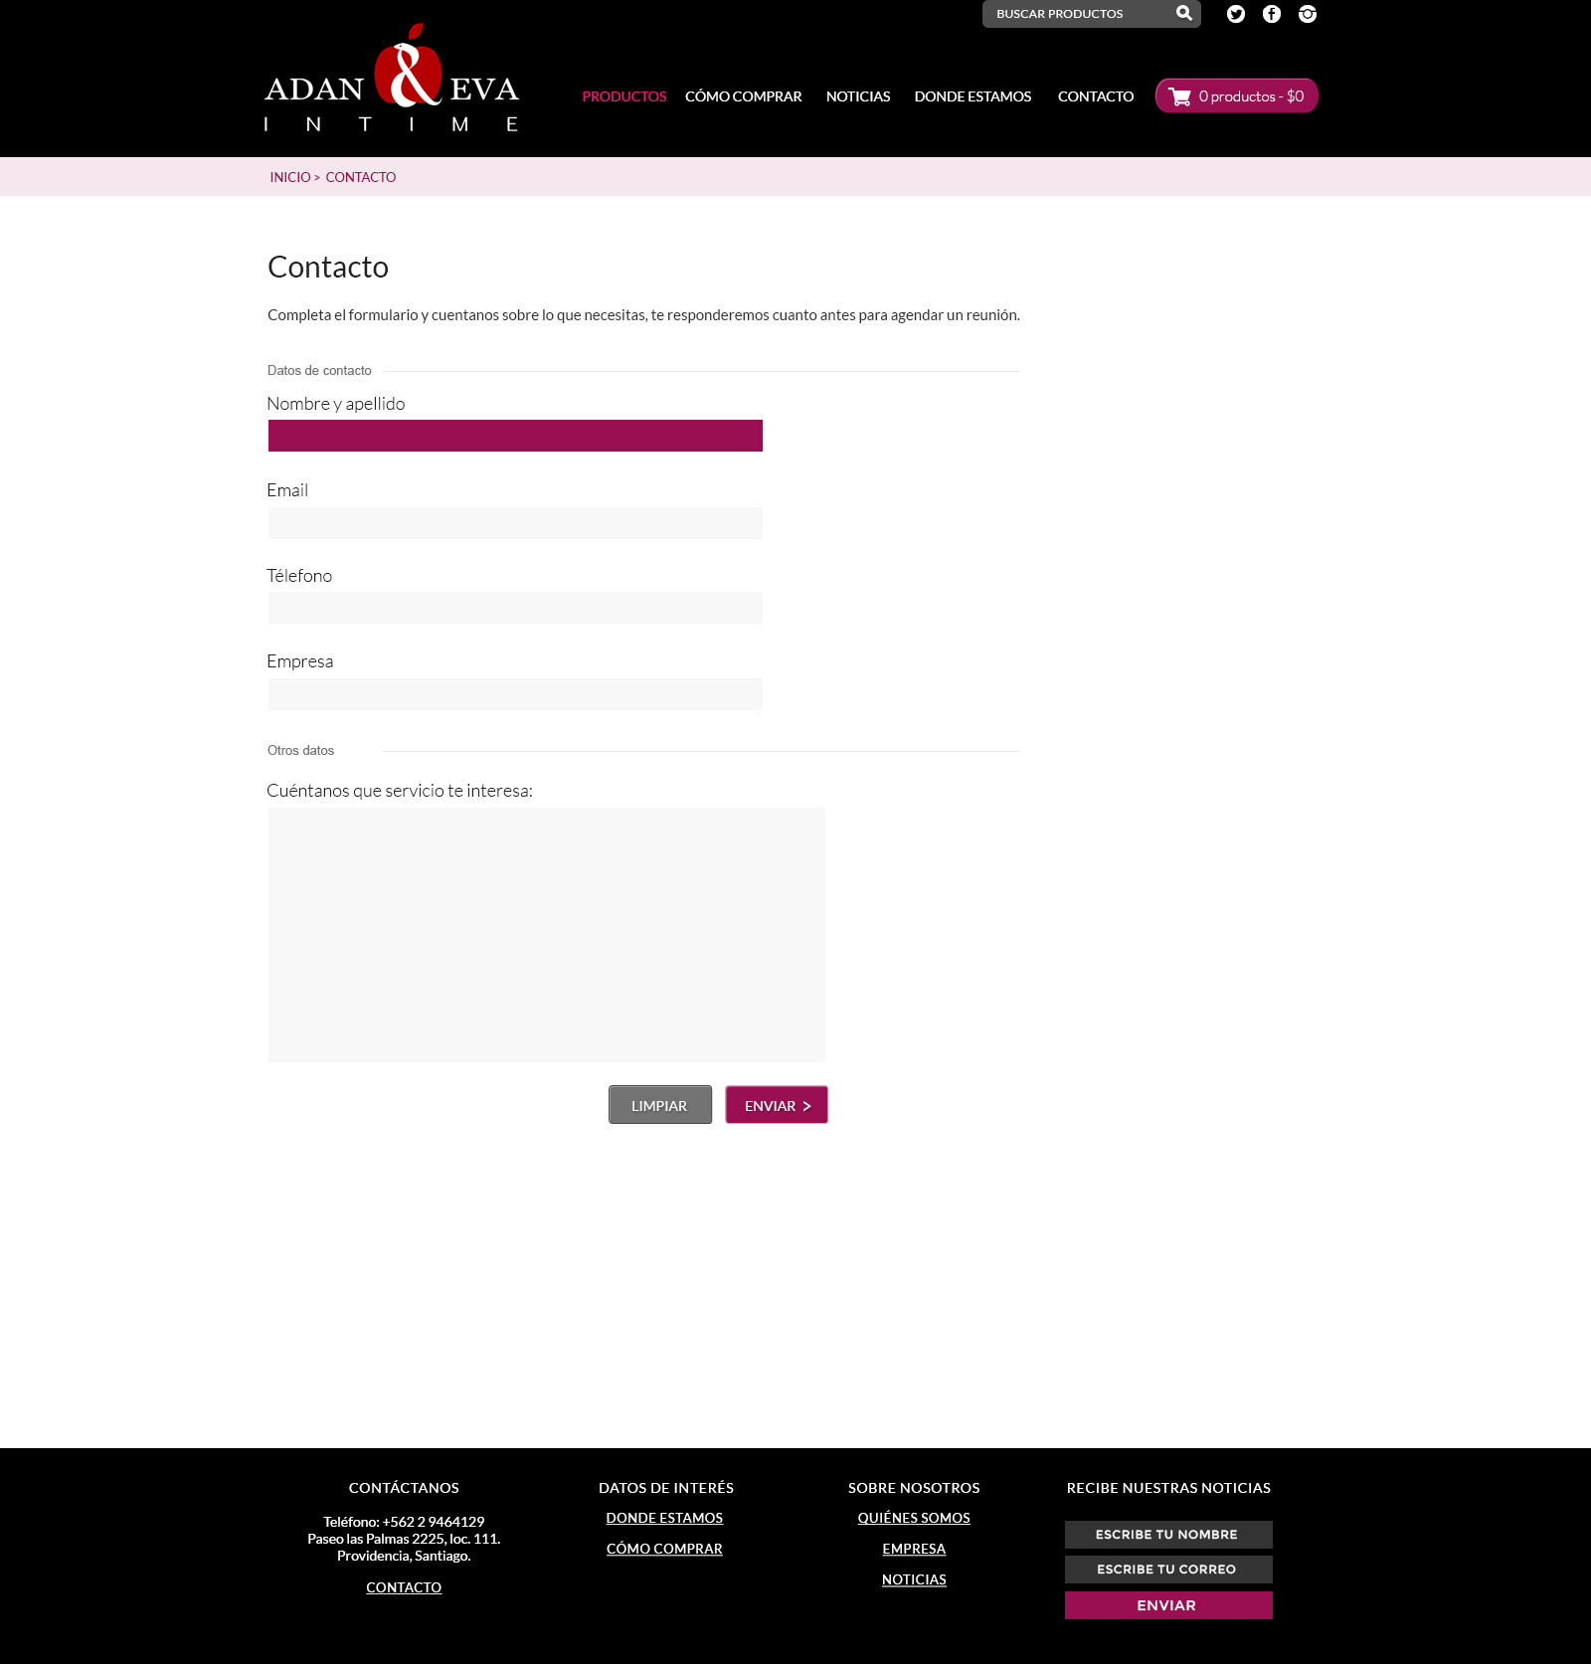Open the Quiénes Somos footer link
This screenshot has width=1591, height=1664.
(913, 1518)
